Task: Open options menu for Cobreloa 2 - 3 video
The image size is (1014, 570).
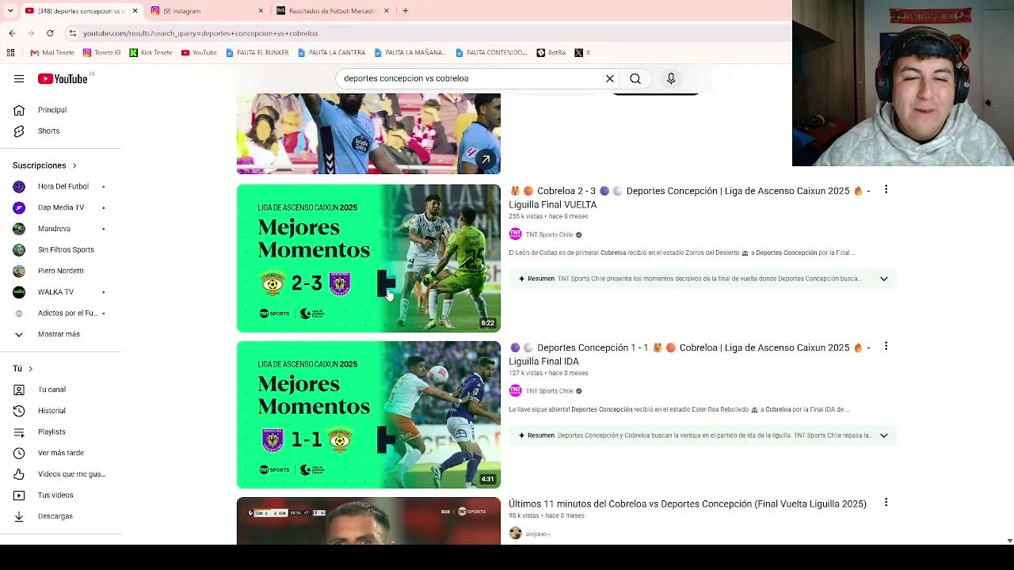Action: coord(886,190)
